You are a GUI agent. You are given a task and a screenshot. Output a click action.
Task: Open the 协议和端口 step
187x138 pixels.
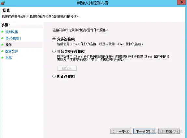click(x=13, y=38)
